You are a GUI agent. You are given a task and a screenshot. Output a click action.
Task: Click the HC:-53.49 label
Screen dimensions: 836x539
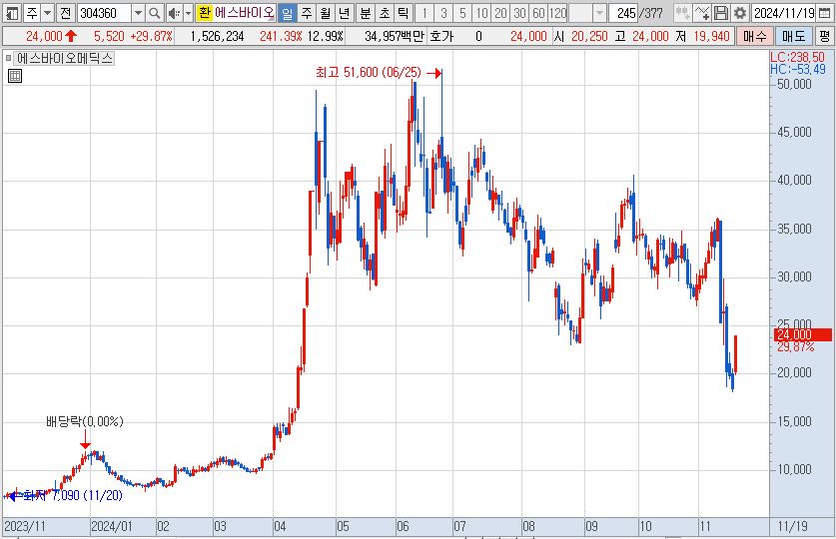coord(798,69)
